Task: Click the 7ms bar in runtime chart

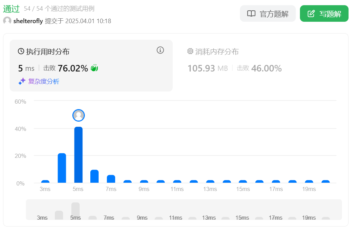Action: click(111, 179)
